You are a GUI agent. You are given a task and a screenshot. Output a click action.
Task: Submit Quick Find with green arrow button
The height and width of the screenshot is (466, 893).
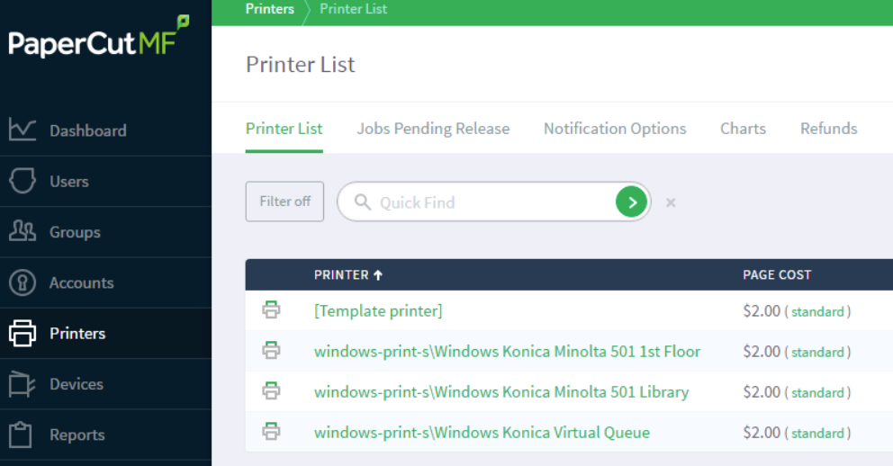pyautogui.click(x=631, y=202)
